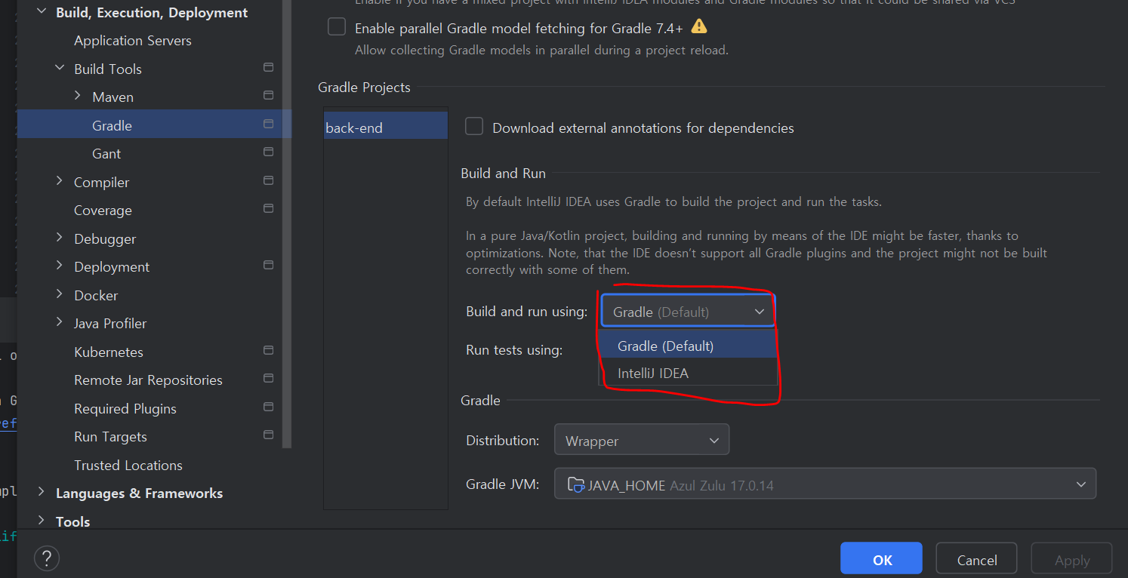Click the project-level icon beside Required Plugins

[268, 407]
